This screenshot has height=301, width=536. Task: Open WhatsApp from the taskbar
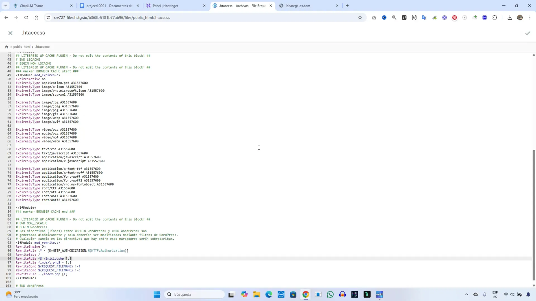click(330, 295)
